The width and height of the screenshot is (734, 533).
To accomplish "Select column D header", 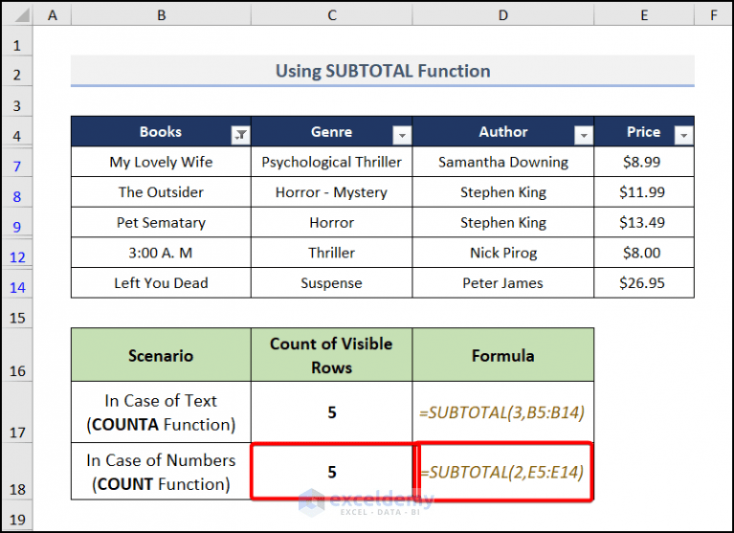I will [x=503, y=15].
